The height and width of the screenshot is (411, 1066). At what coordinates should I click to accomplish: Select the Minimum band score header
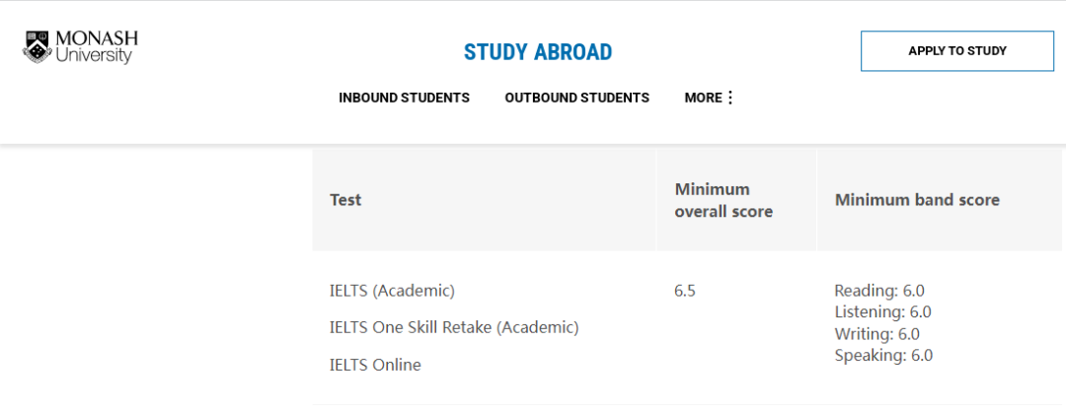click(917, 200)
